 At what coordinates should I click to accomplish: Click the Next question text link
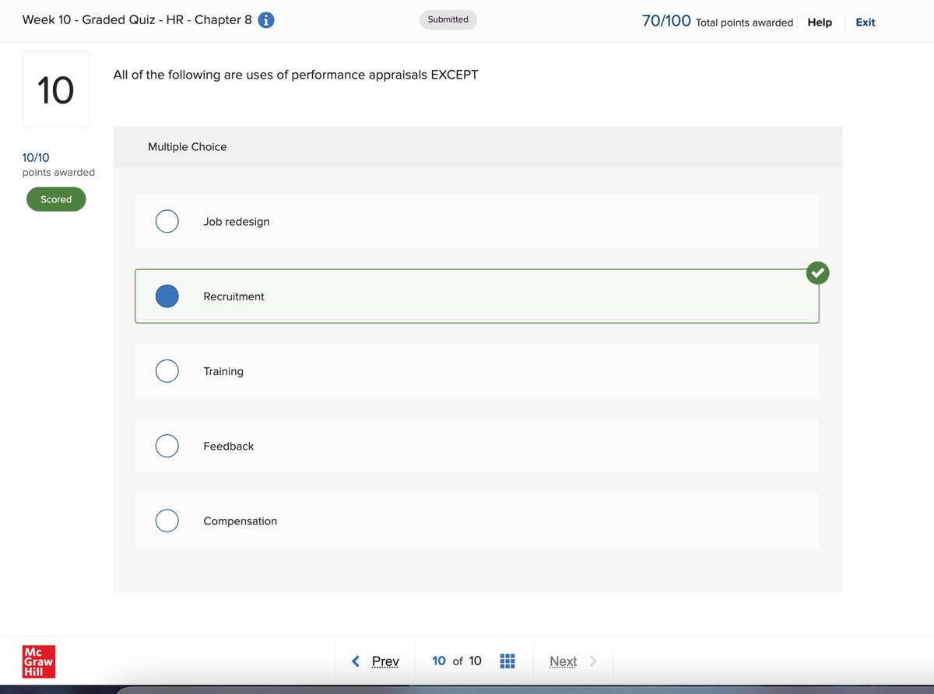click(563, 661)
